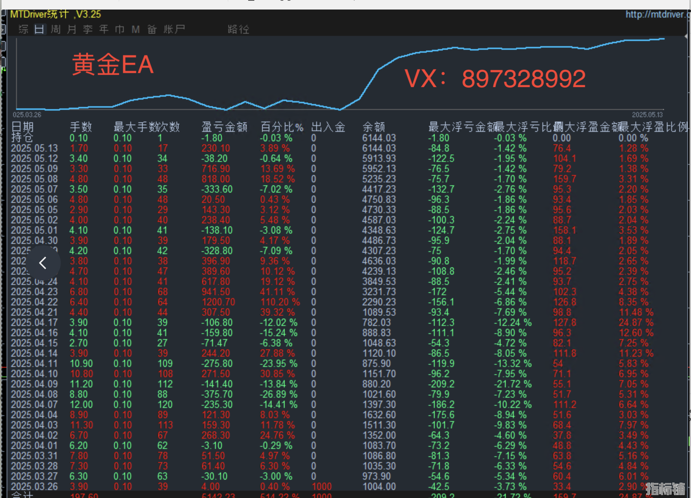The width and height of the screenshot is (691, 498).
Task: Click the 41.11 % percentage cell
Action: pos(277,292)
